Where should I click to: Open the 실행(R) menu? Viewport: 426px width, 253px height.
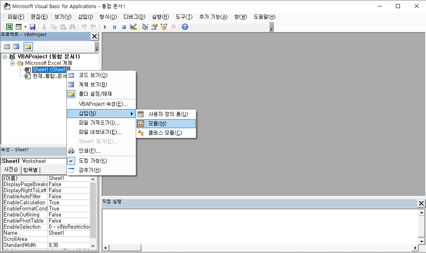(161, 17)
